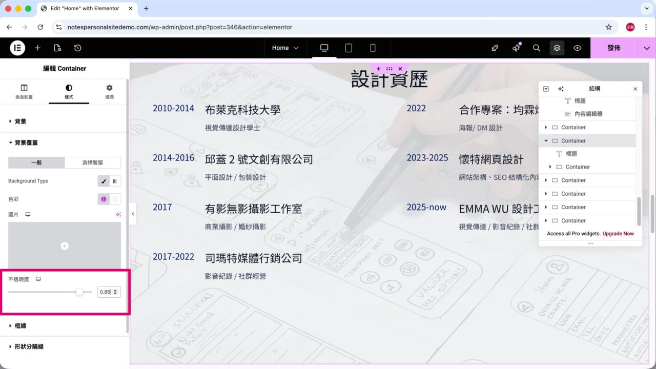Switch to the 進階 advanced tab

tap(109, 92)
